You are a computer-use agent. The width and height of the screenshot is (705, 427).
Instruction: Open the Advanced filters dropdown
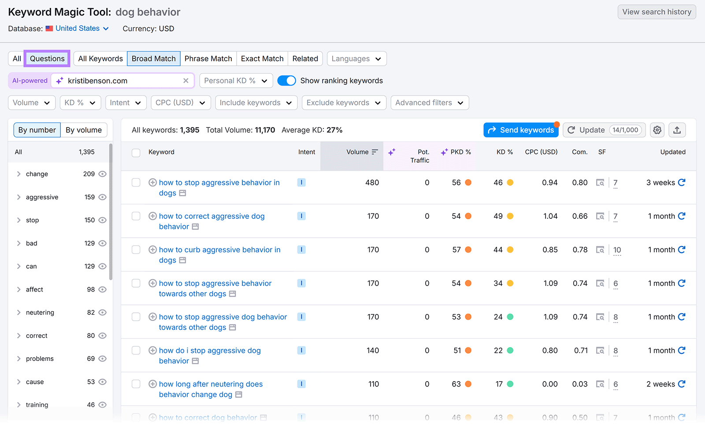[x=429, y=102]
